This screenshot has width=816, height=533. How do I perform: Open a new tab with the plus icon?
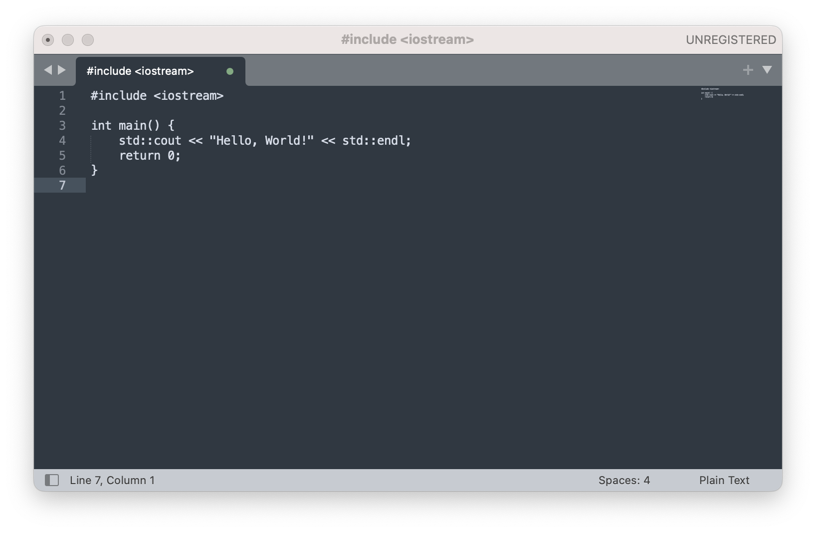pos(748,70)
